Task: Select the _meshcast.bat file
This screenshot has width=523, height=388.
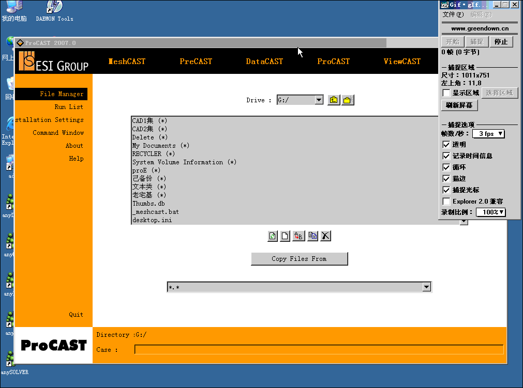Action: tap(155, 212)
